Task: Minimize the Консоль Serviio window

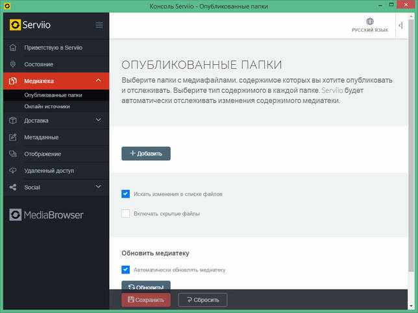Action: click(x=380, y=5)
